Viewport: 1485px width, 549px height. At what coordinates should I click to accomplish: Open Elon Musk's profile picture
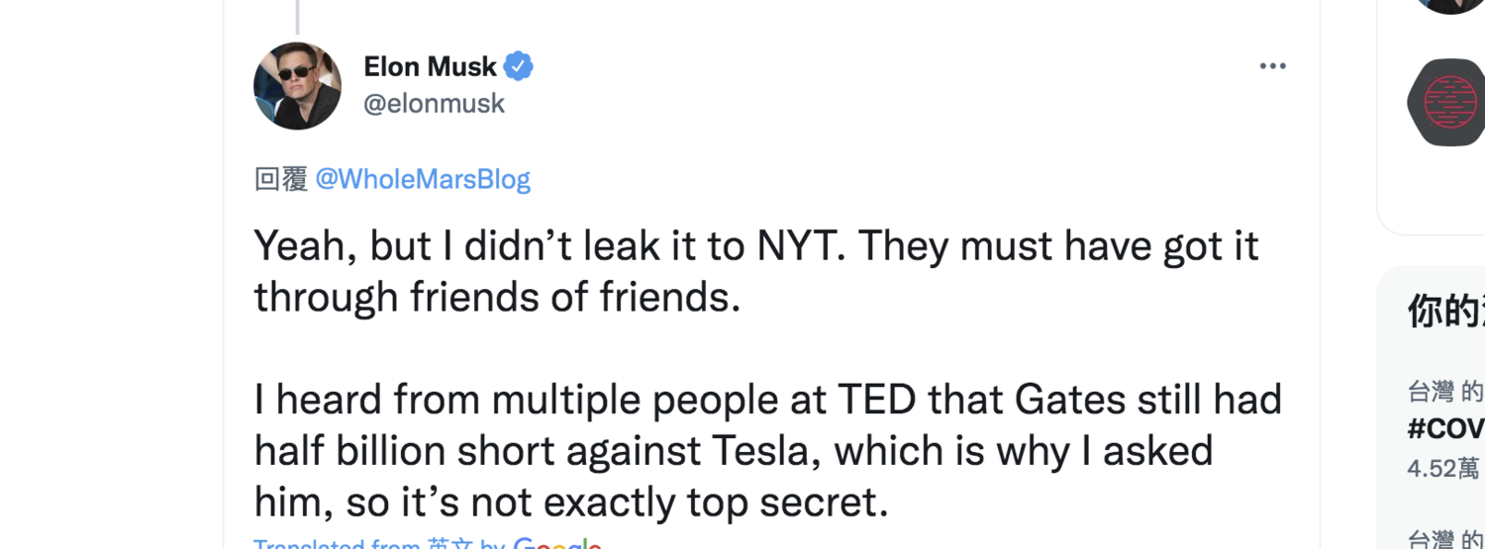(x=297, y=86)
